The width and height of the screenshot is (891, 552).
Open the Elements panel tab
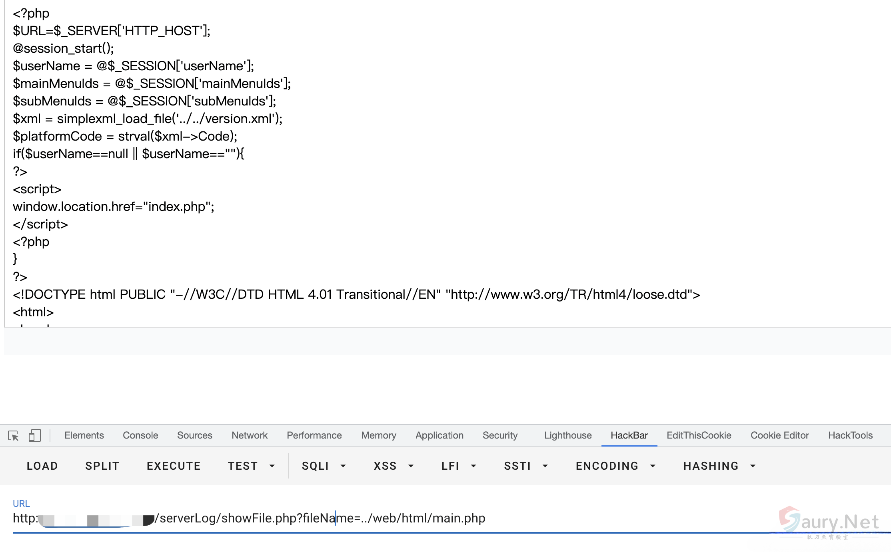(84, 435)
